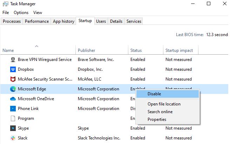Click the blank Program file icon

(13, 118)
